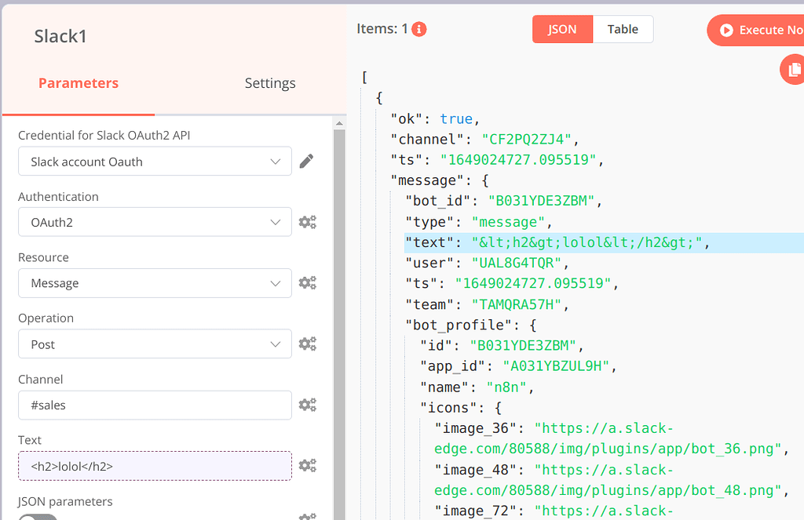This screenshot has width=804, height=520.
Task: Click the copy output icon above the JSON results
Action: [794, 70]
